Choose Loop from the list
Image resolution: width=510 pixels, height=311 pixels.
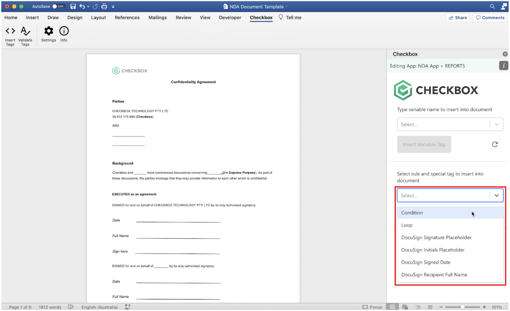pos(450,225)
